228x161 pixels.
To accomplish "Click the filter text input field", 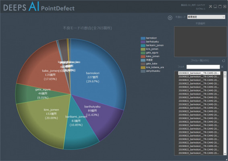I will coord(203,67).
